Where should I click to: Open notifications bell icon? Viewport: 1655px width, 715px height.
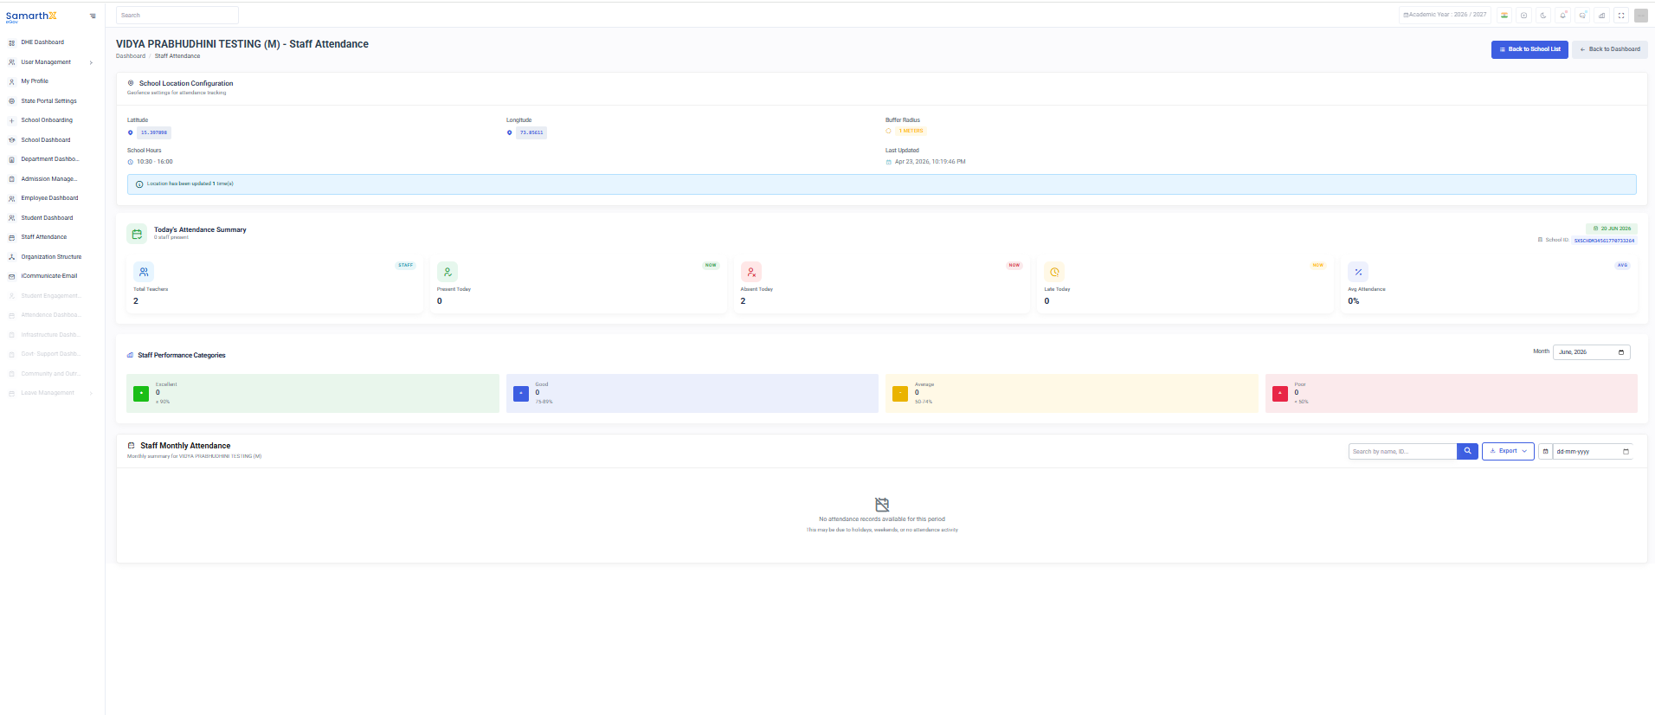[x=1563, y=15]
